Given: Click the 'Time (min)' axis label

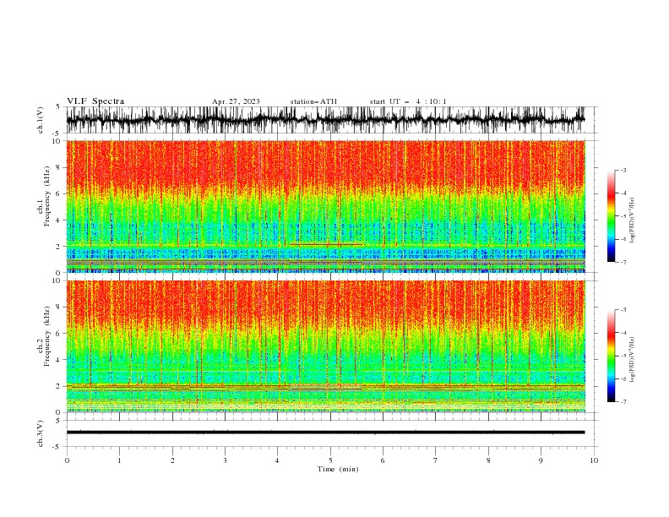Looking at the screenshot, I should 338,469.
